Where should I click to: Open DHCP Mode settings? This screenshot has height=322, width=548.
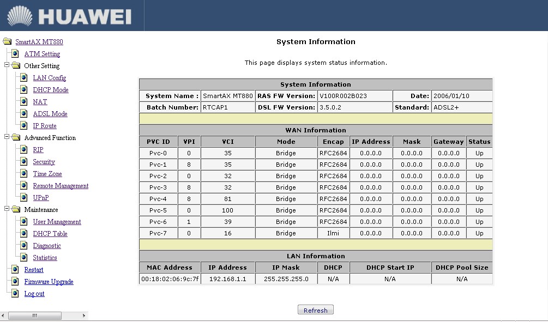pyautogui.click(x=51, y=90)
